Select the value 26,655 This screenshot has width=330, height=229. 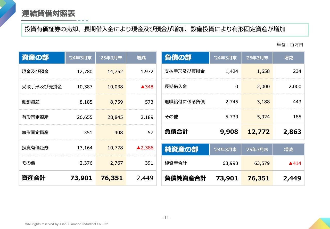click(x=85, y=117)
